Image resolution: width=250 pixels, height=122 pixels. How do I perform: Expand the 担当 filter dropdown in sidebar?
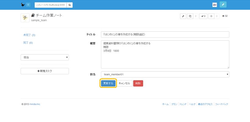45,57
